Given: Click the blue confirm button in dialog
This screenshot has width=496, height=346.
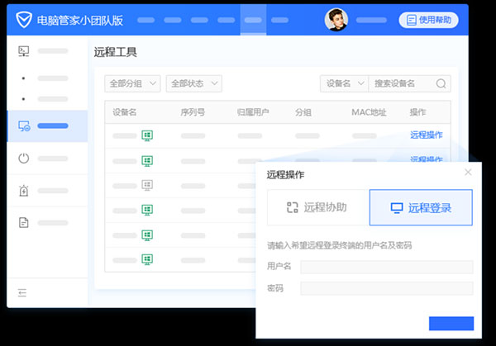Looking at the screenshot, I should [451, 324].
